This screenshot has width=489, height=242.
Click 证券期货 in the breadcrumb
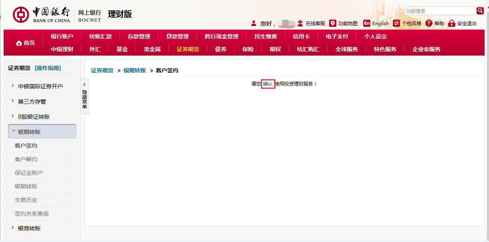click(102, 70)
